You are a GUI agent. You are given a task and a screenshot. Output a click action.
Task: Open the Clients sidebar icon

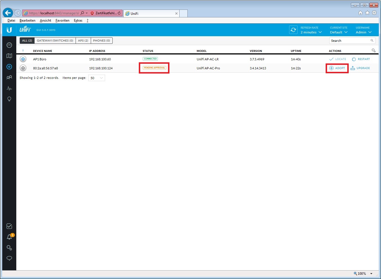click(x=9, y=77)
